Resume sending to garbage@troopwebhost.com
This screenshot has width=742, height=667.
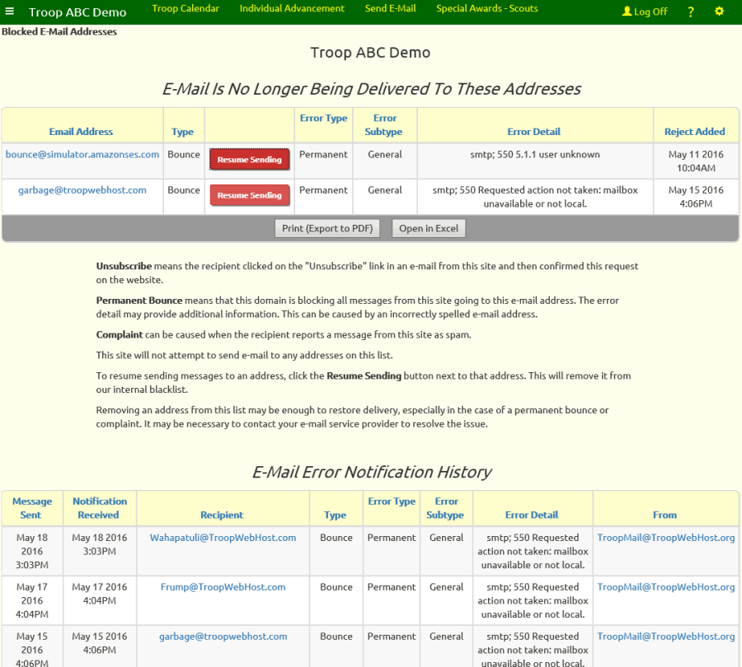point(249,195)
